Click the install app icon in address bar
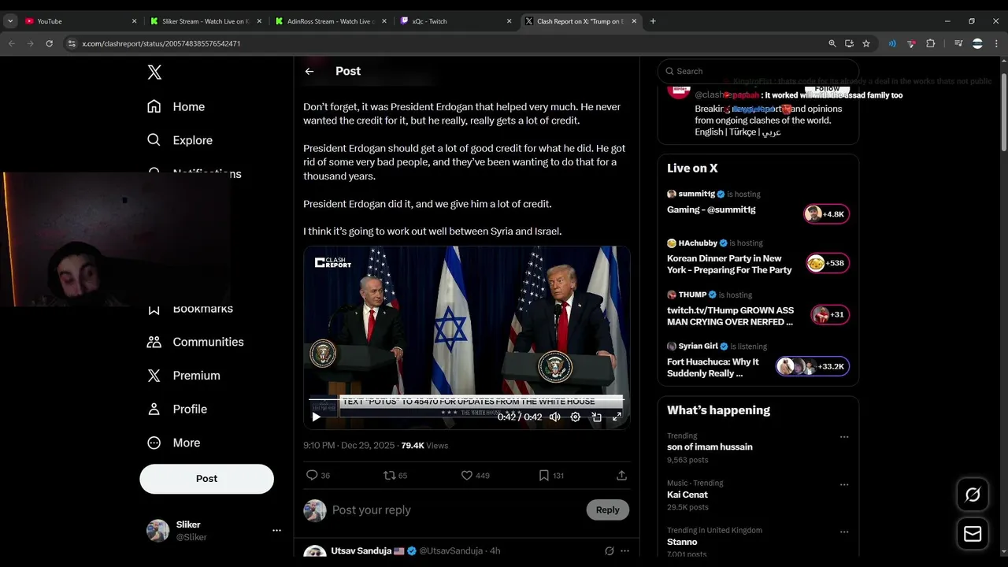 [x=849, y=43]
